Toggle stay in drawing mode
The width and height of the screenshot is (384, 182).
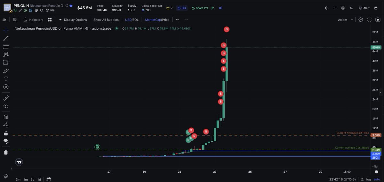click(x=6, y=125)
